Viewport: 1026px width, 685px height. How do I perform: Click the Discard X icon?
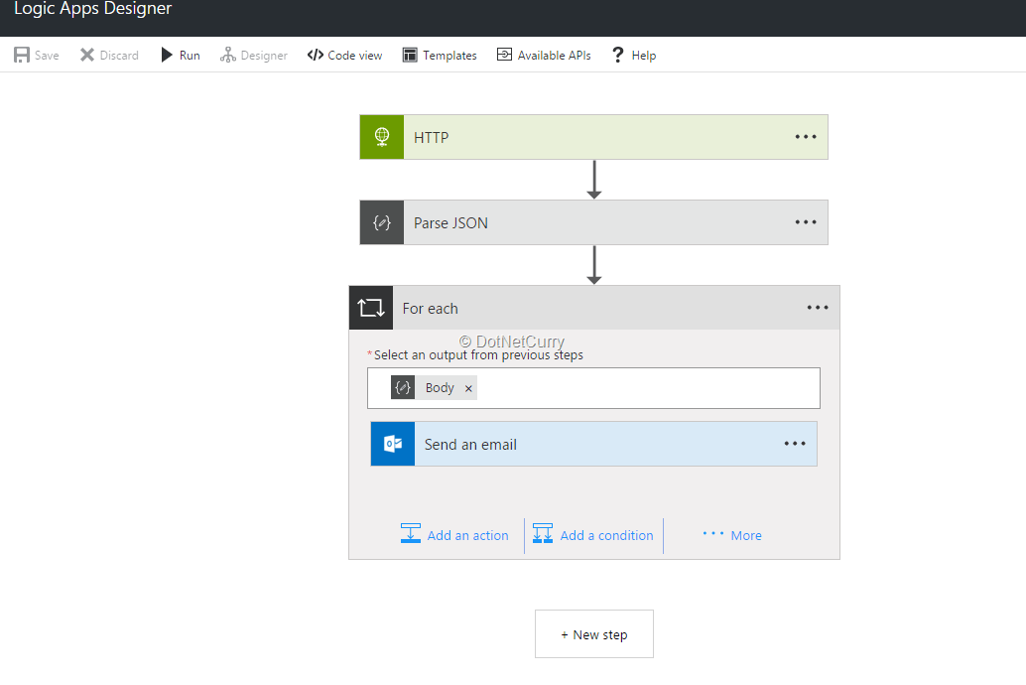tap(87, 55)
